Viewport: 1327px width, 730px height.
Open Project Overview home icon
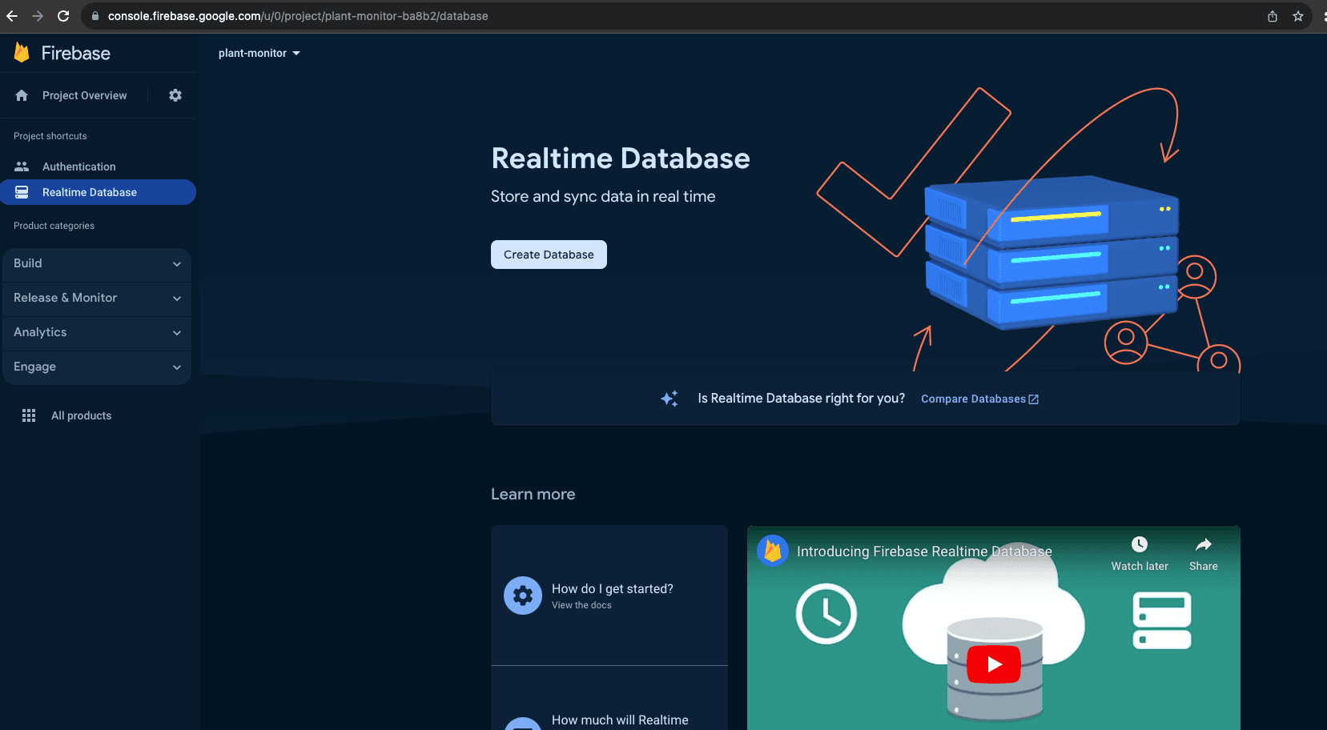click(22, 95)
